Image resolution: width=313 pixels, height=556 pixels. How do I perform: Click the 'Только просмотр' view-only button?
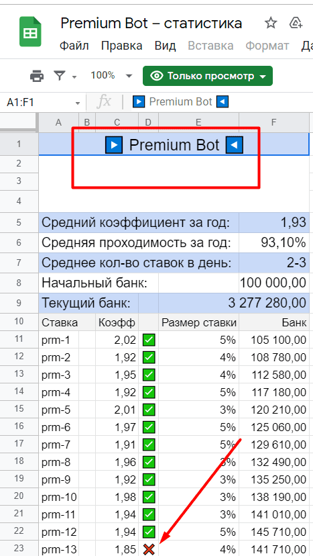point(208,76)
